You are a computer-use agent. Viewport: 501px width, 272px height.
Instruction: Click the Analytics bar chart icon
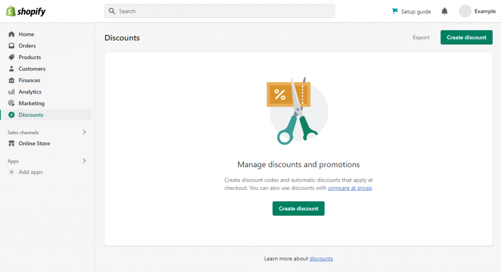[x=12, y=92]
